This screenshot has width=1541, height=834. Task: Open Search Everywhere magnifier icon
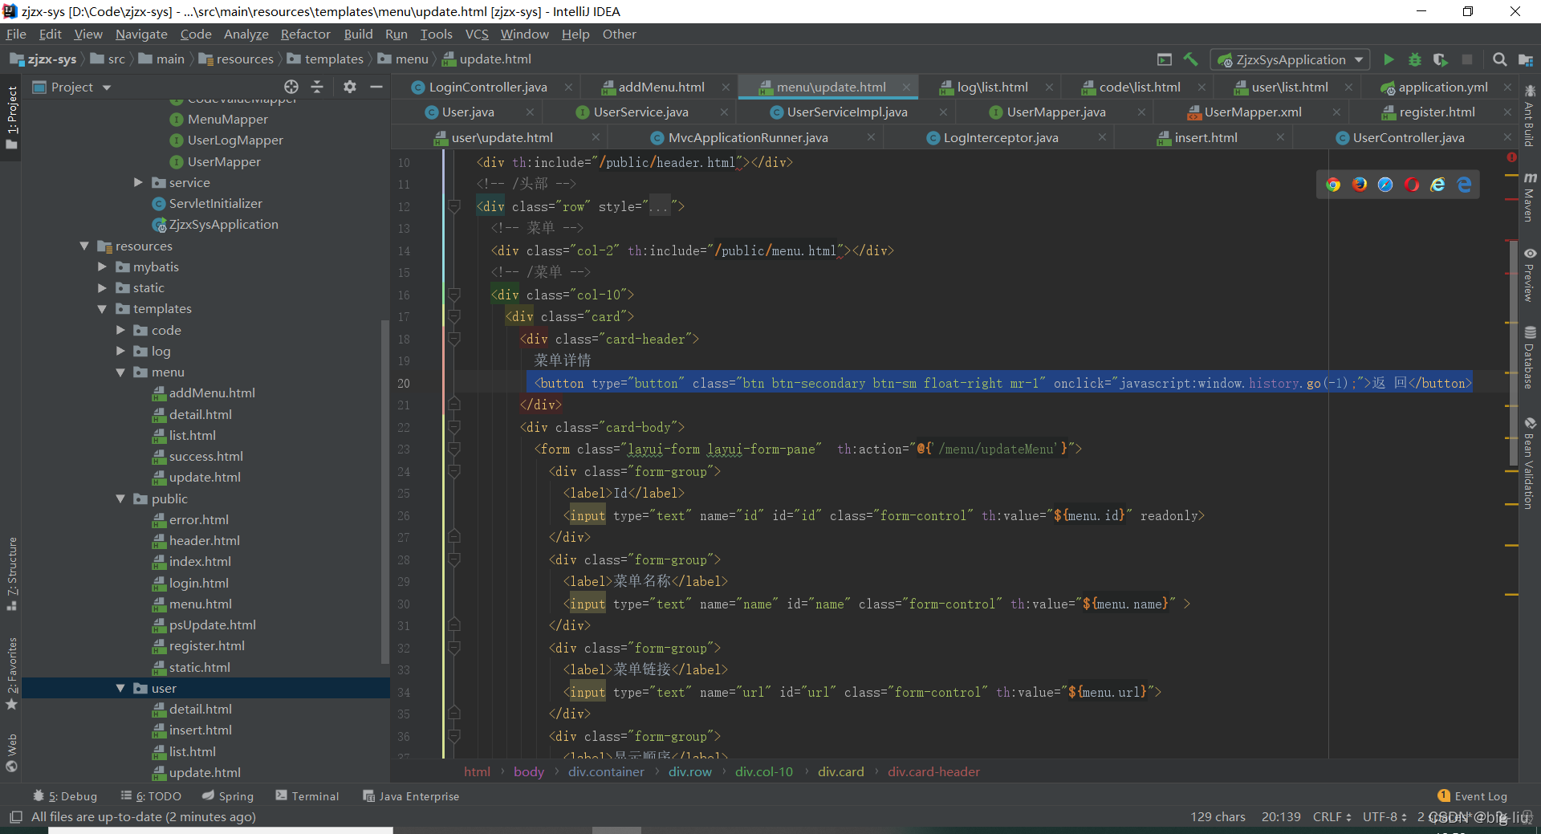pos(1499,59)
